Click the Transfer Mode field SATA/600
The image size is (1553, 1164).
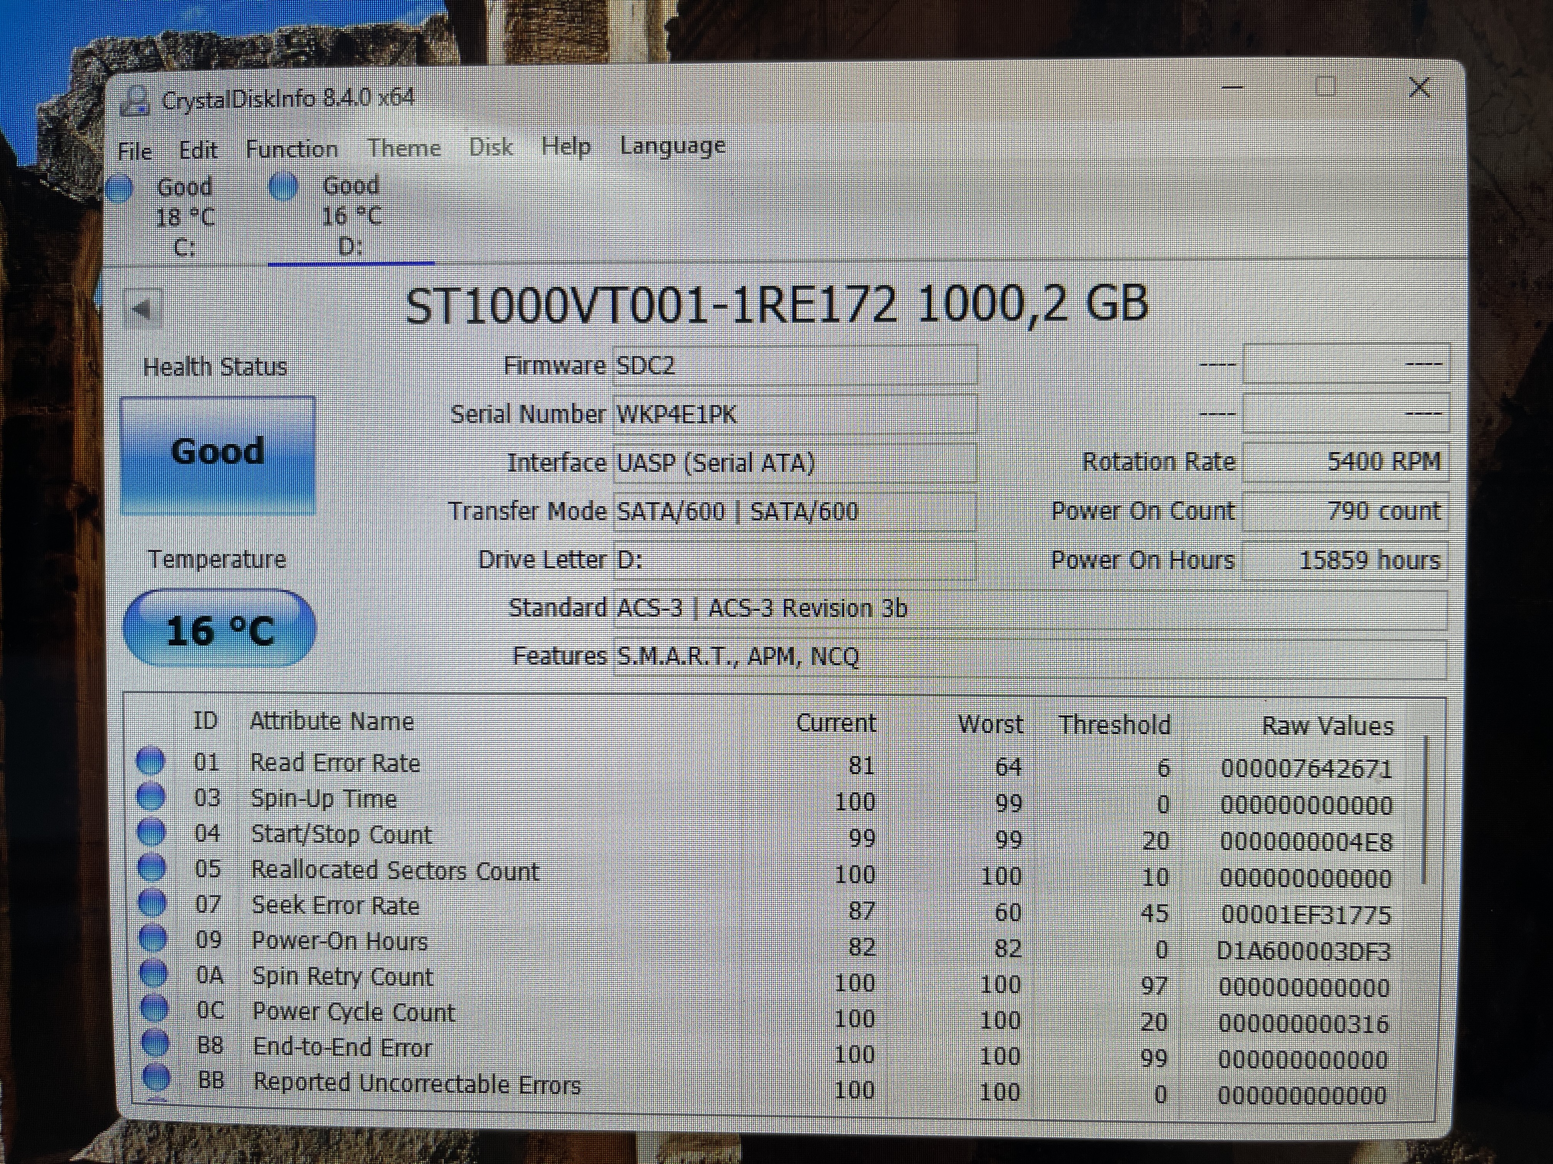795,511
